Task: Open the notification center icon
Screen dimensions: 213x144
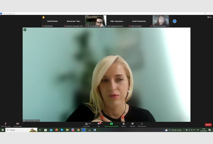Action: click(210, 130)
